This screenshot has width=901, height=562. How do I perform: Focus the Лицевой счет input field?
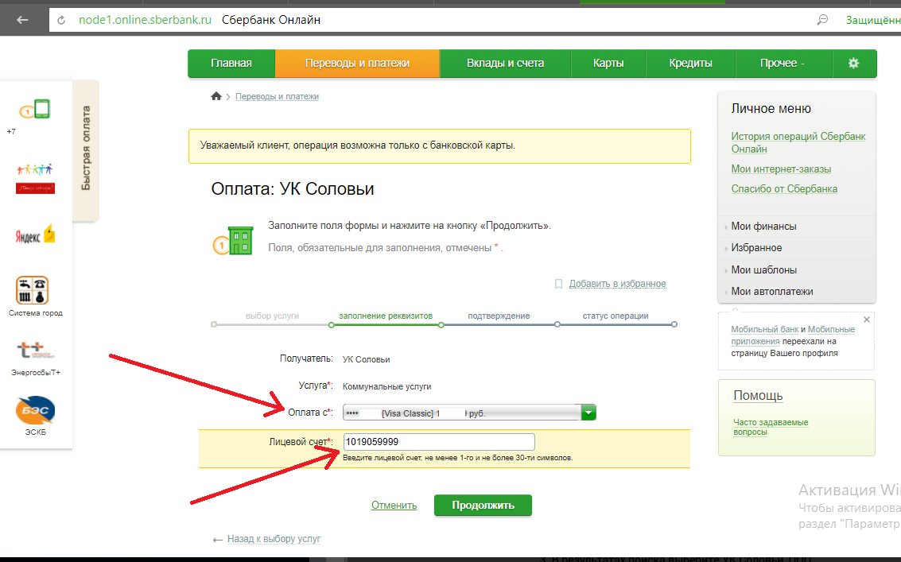(439, 442)
